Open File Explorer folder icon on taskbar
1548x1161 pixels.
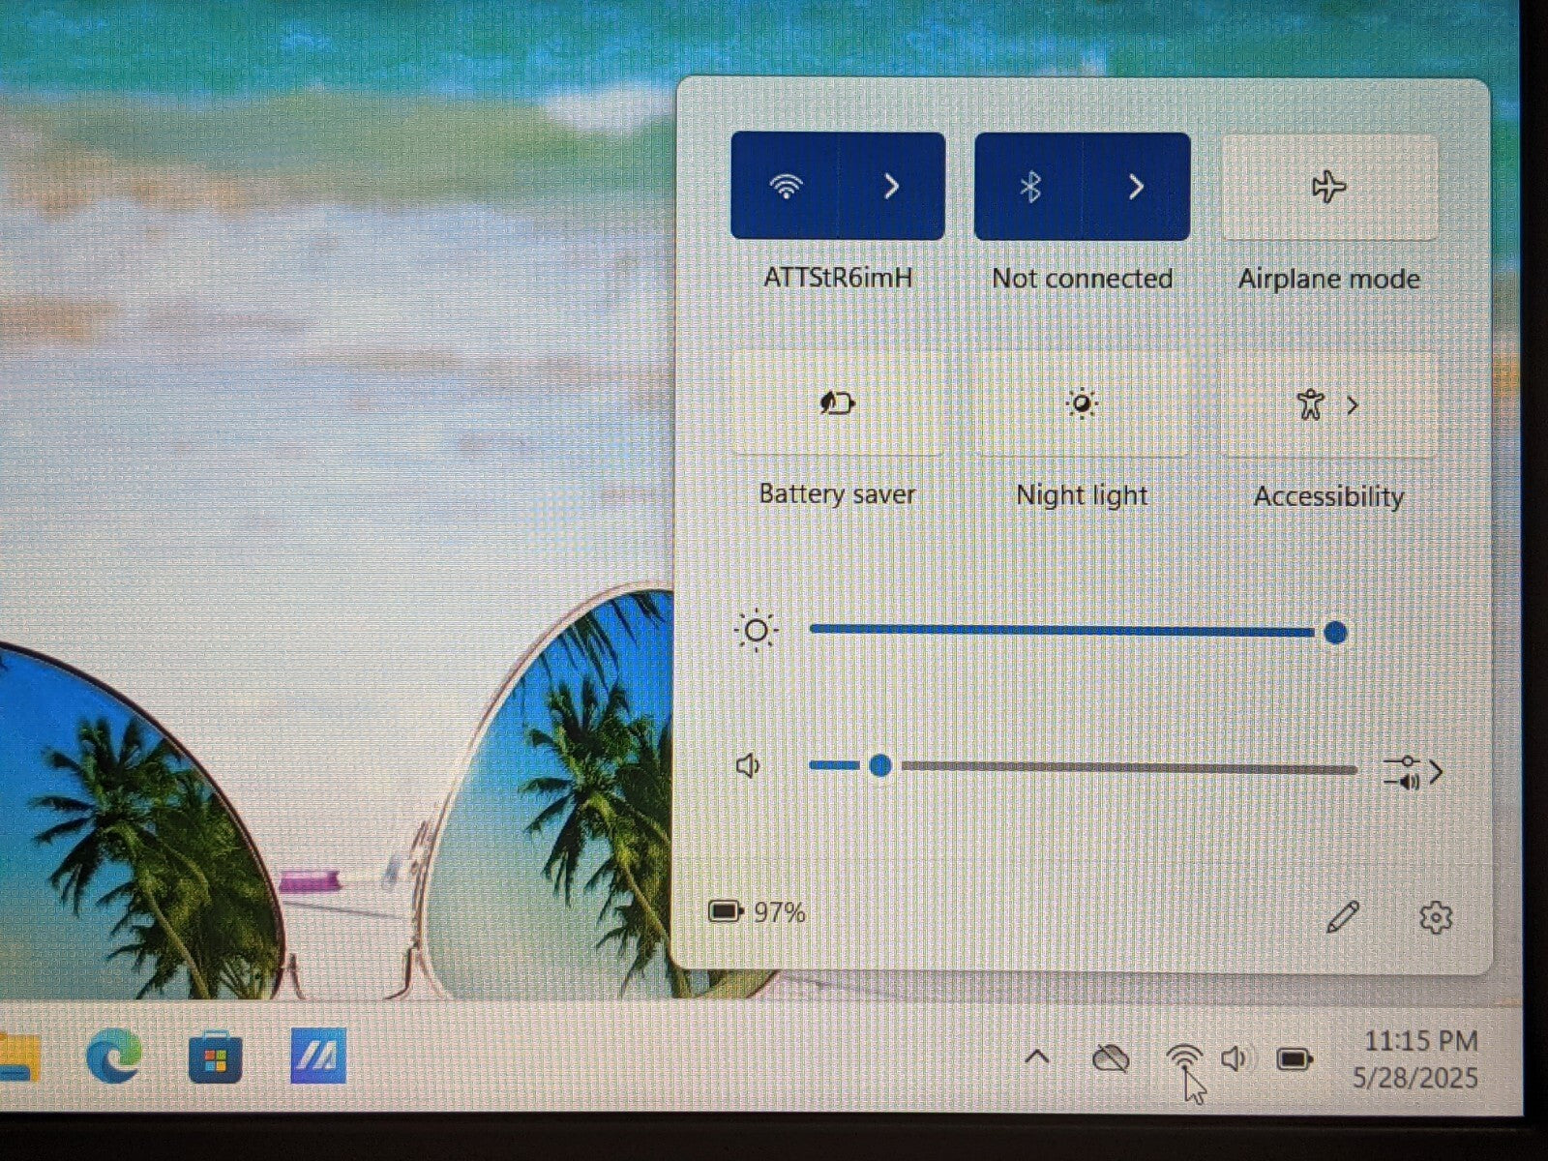(x=19, y=1057)
